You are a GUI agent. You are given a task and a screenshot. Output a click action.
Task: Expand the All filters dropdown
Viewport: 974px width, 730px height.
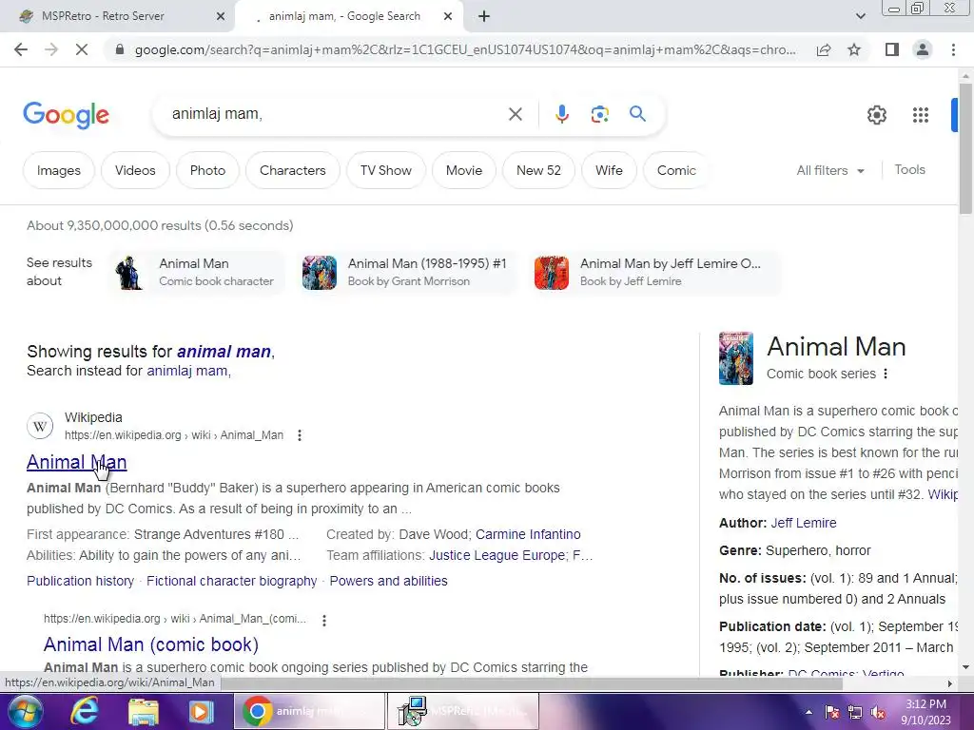[x=829, y=170]
